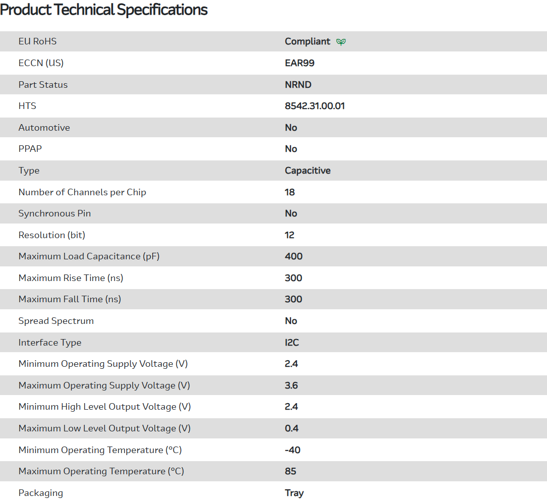This screenshot has height=501, width=547.
Task: Click the NRND part status value
Action: point(298,84)
